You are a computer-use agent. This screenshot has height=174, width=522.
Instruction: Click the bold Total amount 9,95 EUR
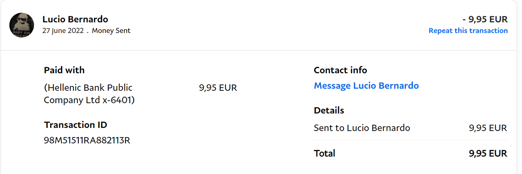pyautogui.click(x=488, y=153)
